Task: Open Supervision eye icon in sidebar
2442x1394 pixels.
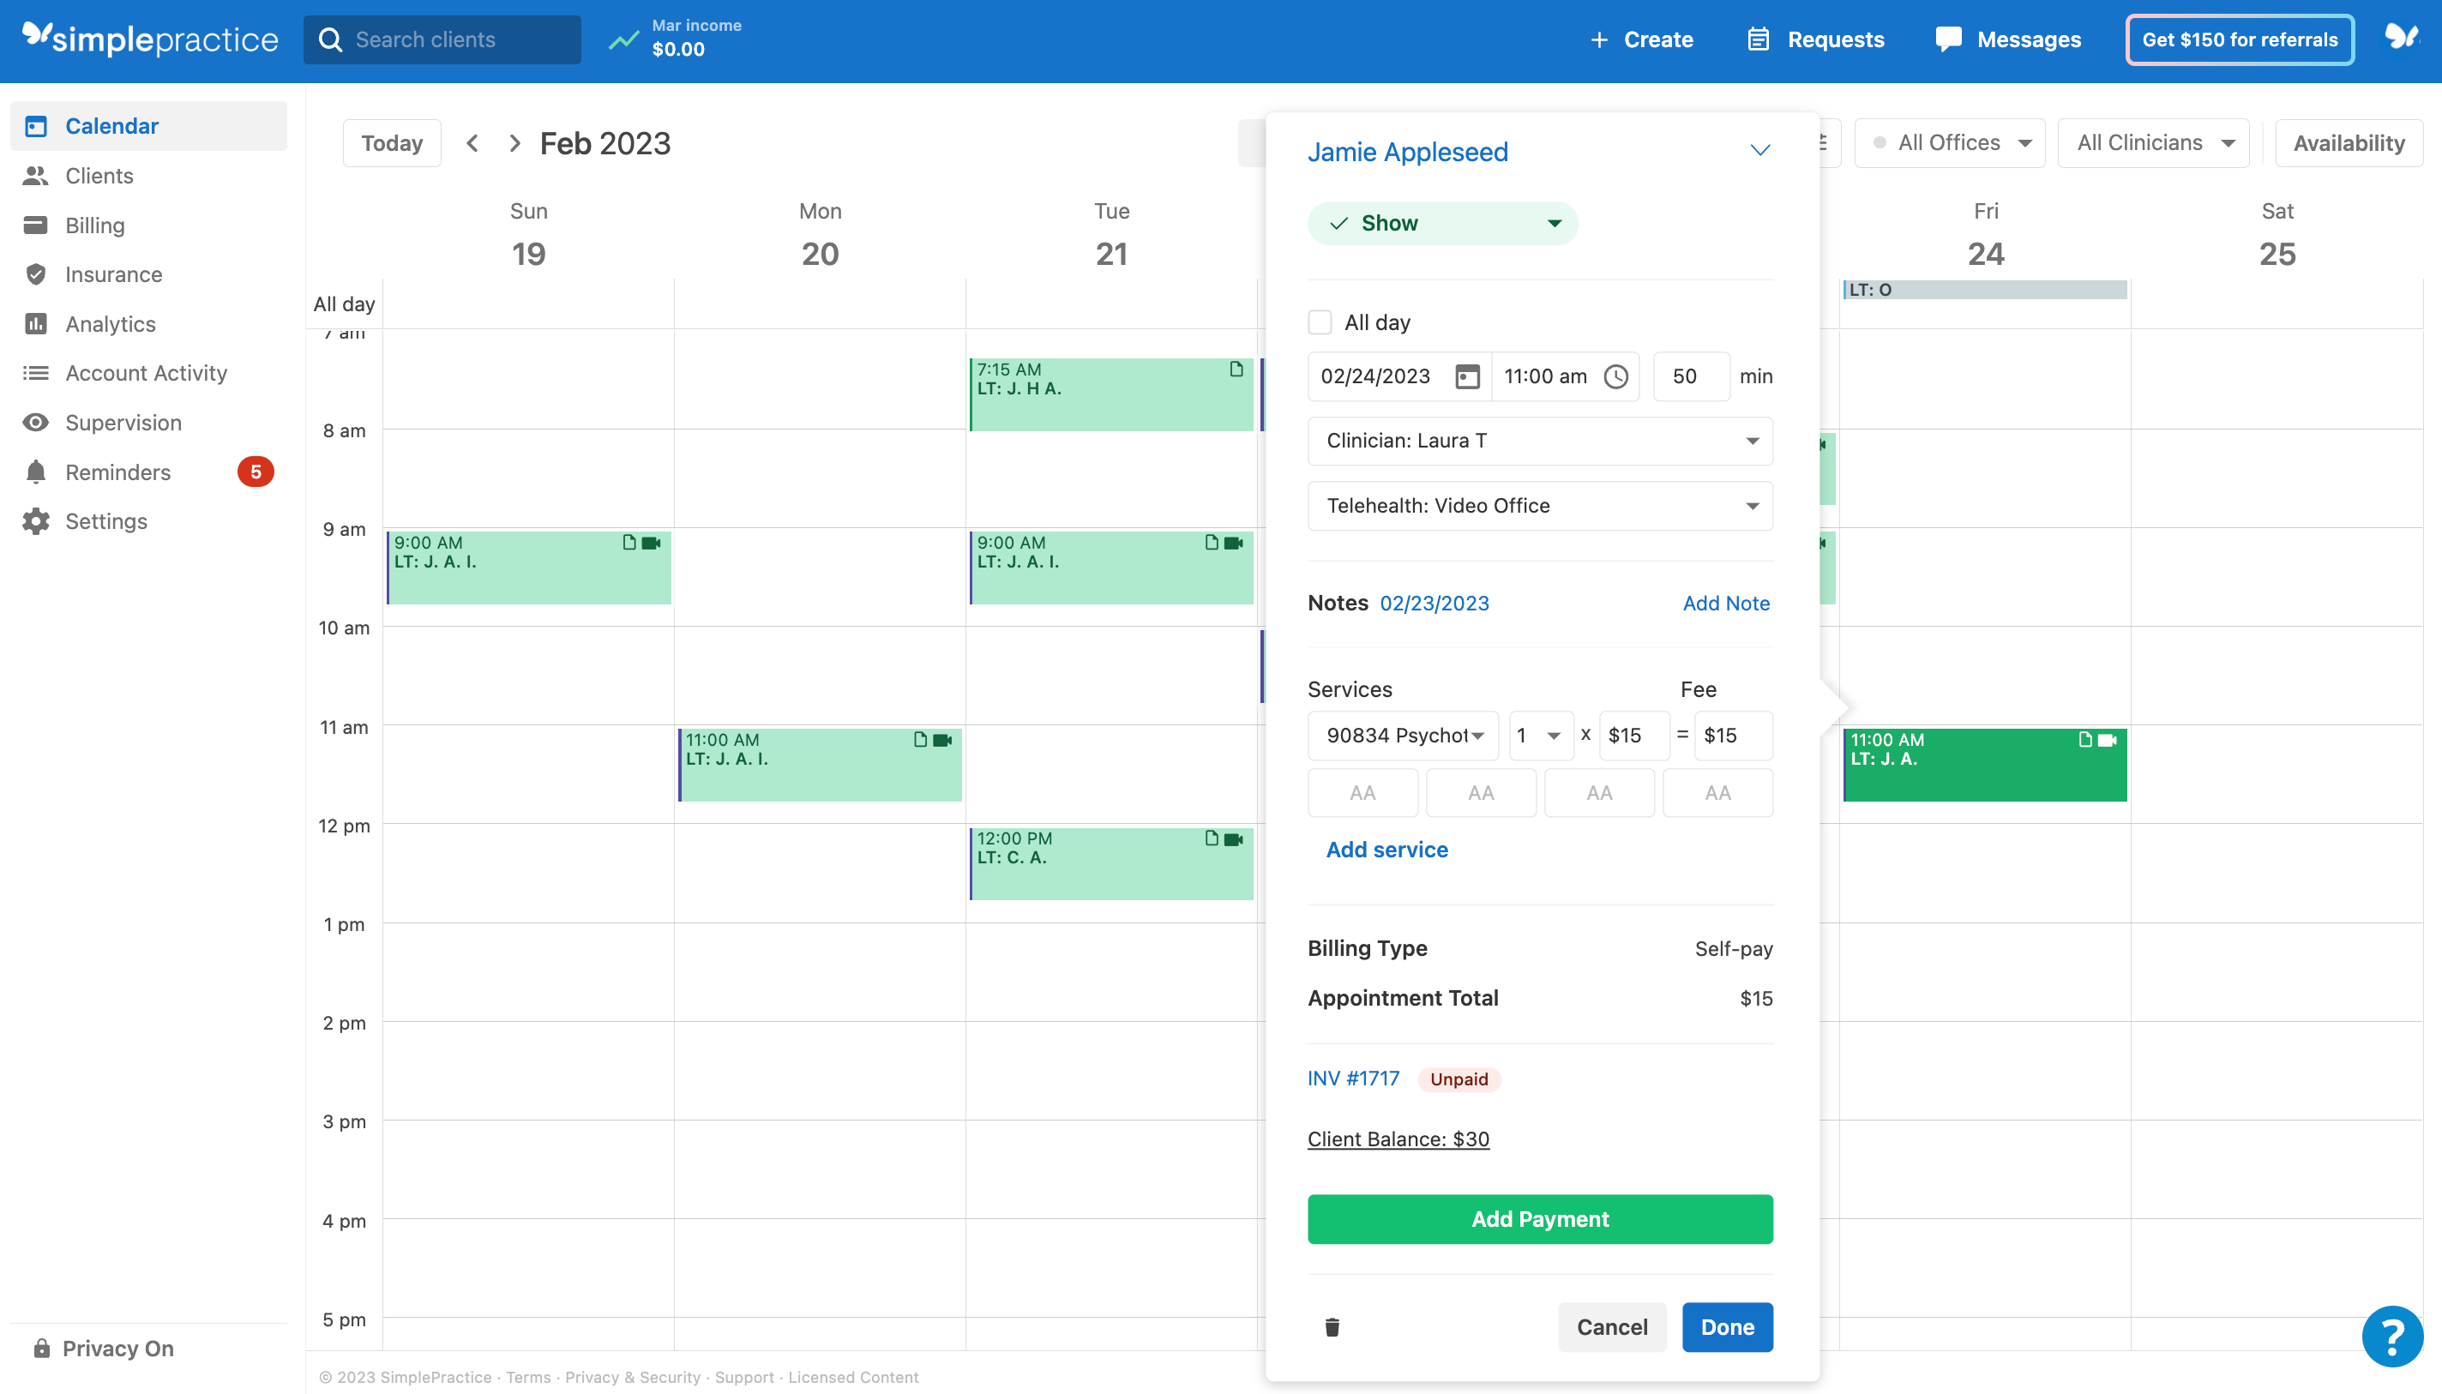Action: pos(35,422)
